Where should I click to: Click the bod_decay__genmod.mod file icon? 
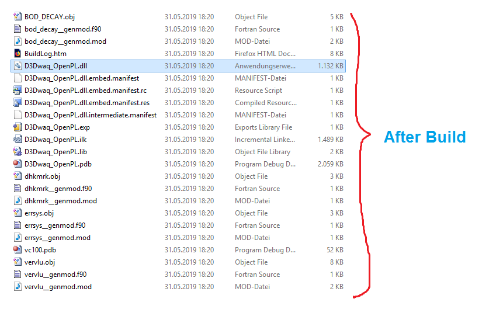tap(18, 41)
